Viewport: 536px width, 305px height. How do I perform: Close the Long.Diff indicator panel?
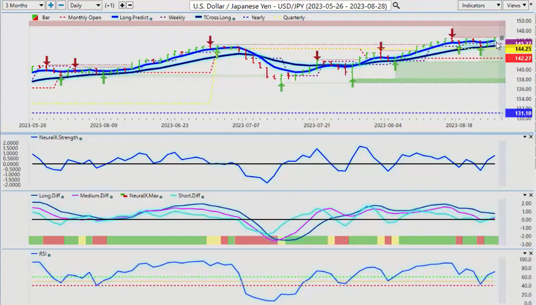click(531, 195)
